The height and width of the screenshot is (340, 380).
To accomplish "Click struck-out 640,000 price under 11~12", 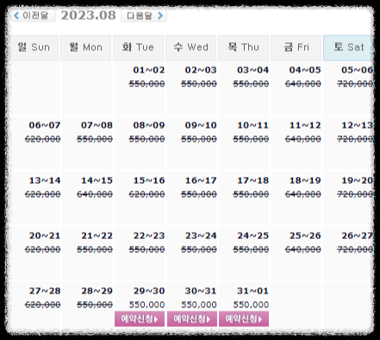I will (303, 139).
